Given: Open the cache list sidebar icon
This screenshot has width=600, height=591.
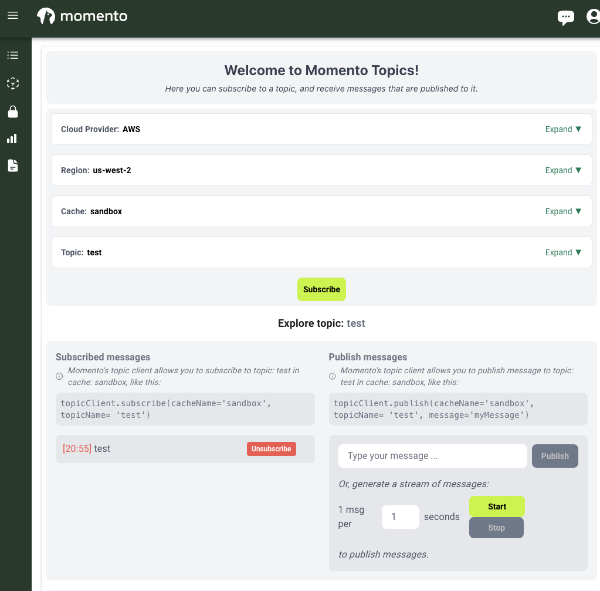Looking at the screenshot, I should click(x=13, y=55).
